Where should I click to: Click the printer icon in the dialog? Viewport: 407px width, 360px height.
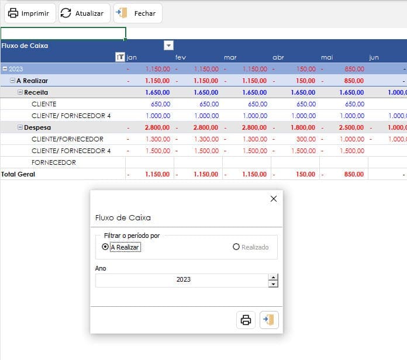[x=246, y=320]
